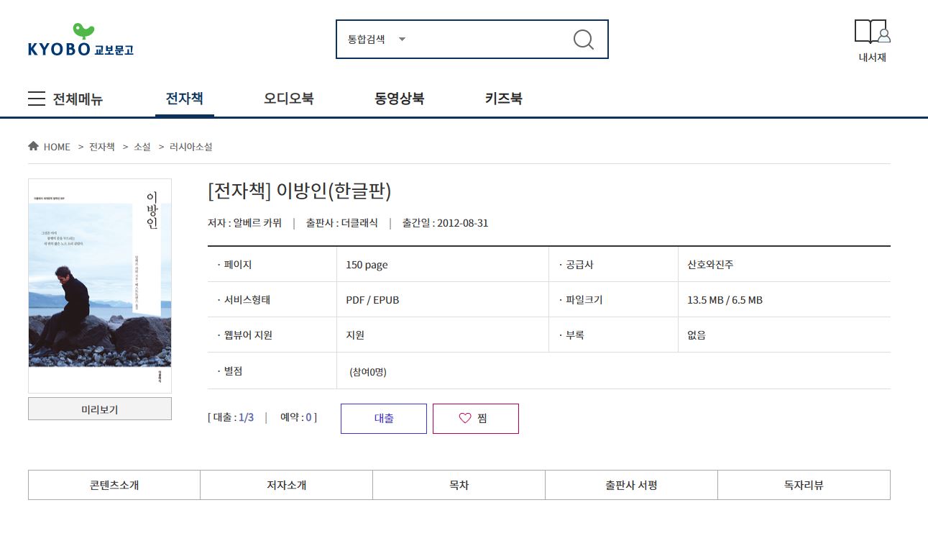Image resolution: width=928 pixels, height=536 pixels.
Task: Switch to the 독자리뷰 tab
Action: pos(803,485)
